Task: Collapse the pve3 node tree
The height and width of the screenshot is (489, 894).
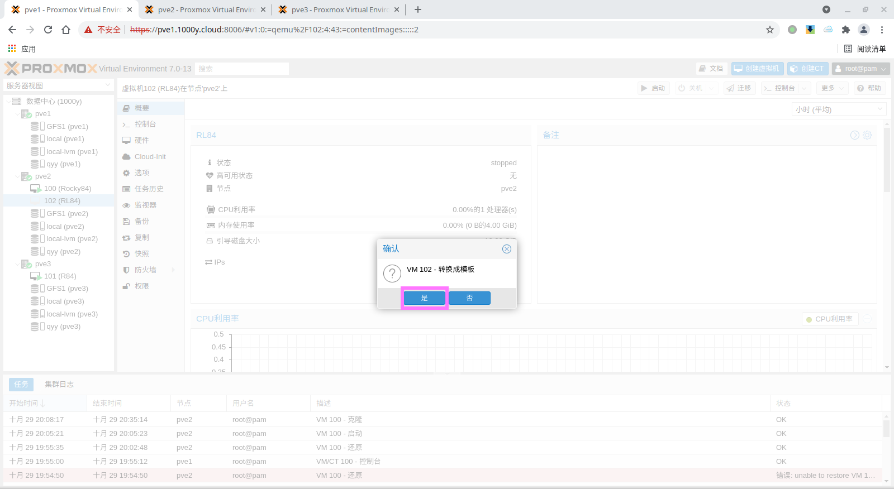Action: pos(17,264)
